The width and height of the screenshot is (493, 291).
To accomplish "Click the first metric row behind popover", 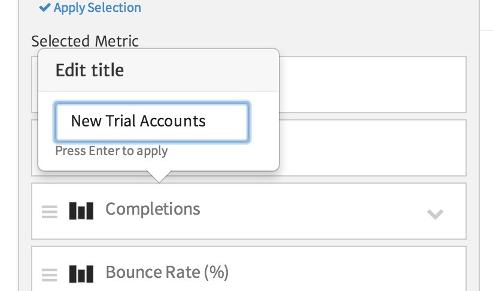I will point(371,84).
